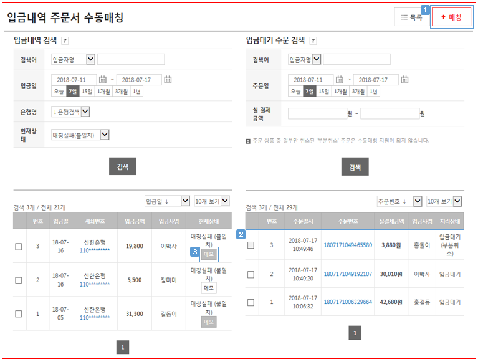Open the 목록 list button
The height and width of the screenshot is (362, 478).
pyautogui.click(x=411, y=17)
